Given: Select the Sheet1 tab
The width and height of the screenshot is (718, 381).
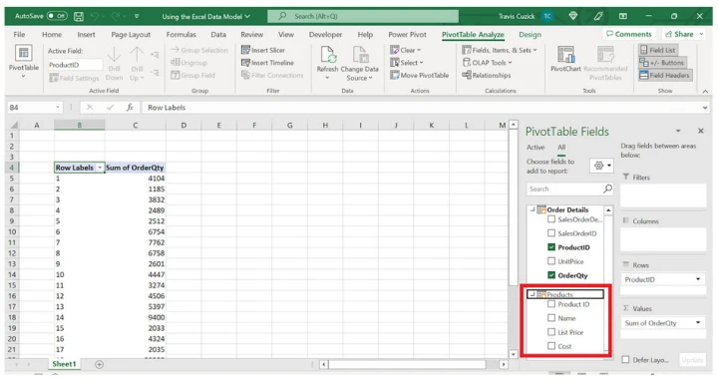Looking at the screenshot, I should point(64,364).
